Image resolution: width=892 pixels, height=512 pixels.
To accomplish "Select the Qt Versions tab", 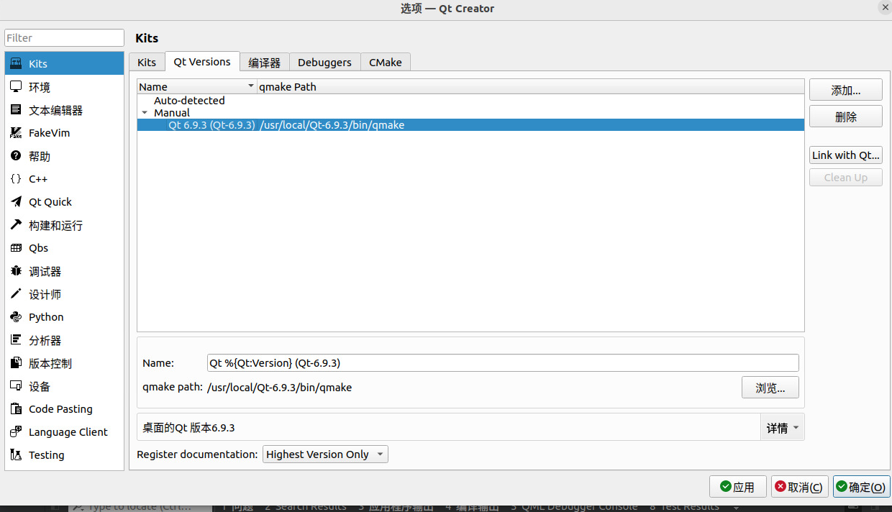I will tap(202, 61).
